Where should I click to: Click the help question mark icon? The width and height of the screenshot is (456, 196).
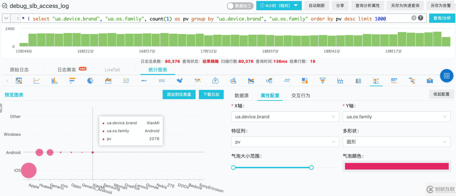click(x=421, y=18)
